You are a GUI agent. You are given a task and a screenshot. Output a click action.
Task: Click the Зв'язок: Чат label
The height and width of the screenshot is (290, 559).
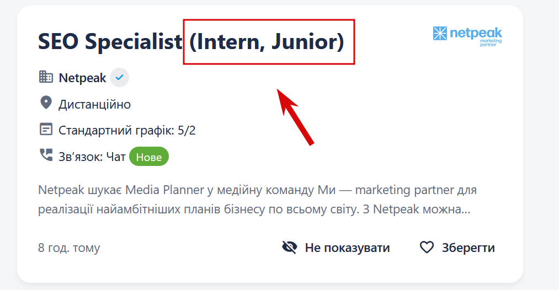tap(92, 157)
